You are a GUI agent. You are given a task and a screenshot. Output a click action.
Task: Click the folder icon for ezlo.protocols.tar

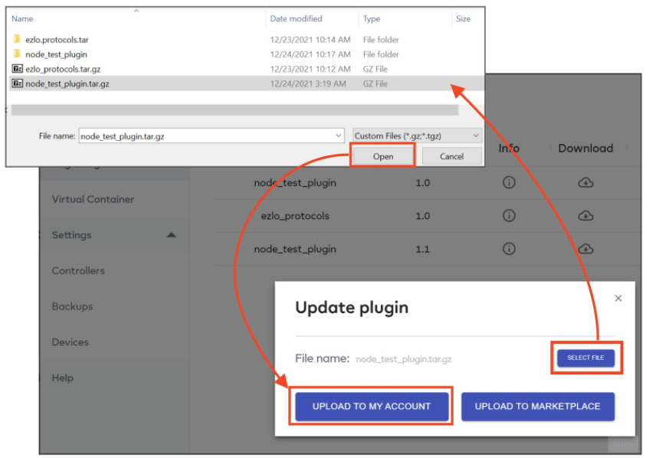(x=17, y=39)
